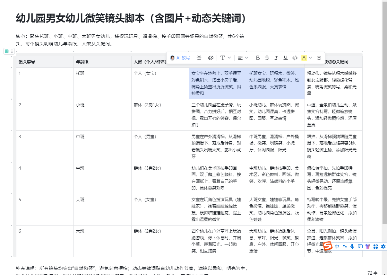The width and height of the screenshot is (387, 275).
Task: Click the cell starting 三个幼儿围坐在桌子旁
Action: coord(218,115)
